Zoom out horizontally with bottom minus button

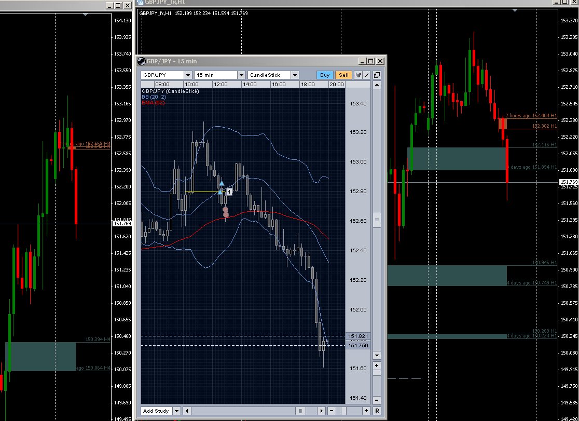(x=331, y=411)
